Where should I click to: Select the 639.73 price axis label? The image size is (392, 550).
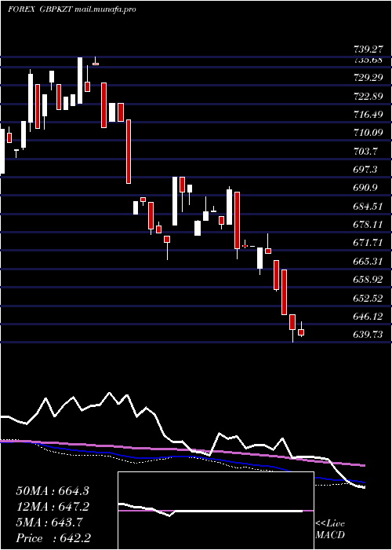(x=368, y=335)
